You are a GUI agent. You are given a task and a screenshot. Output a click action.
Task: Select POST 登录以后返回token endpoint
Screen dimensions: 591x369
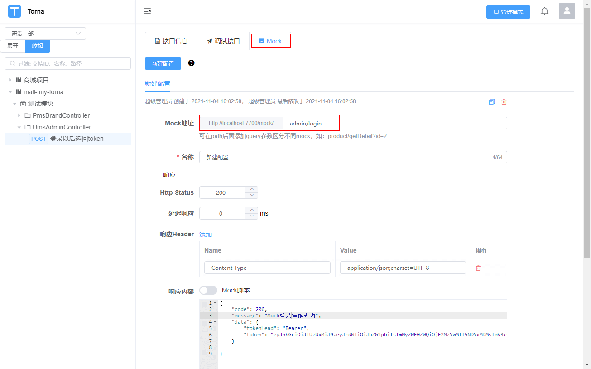[x=67, y=139]
